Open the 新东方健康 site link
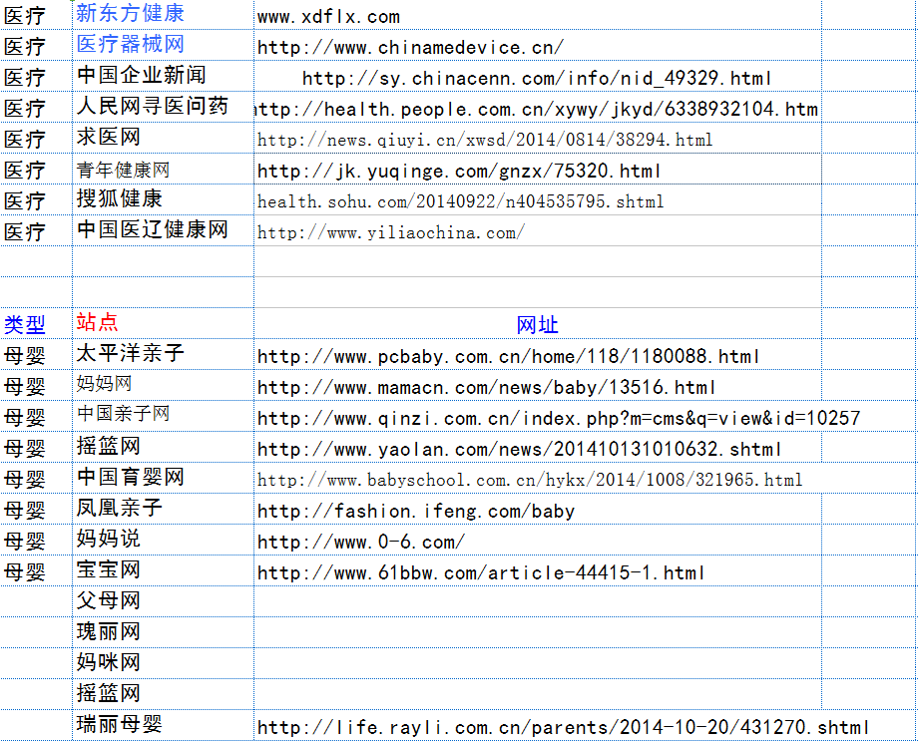 tap(130, 13)
